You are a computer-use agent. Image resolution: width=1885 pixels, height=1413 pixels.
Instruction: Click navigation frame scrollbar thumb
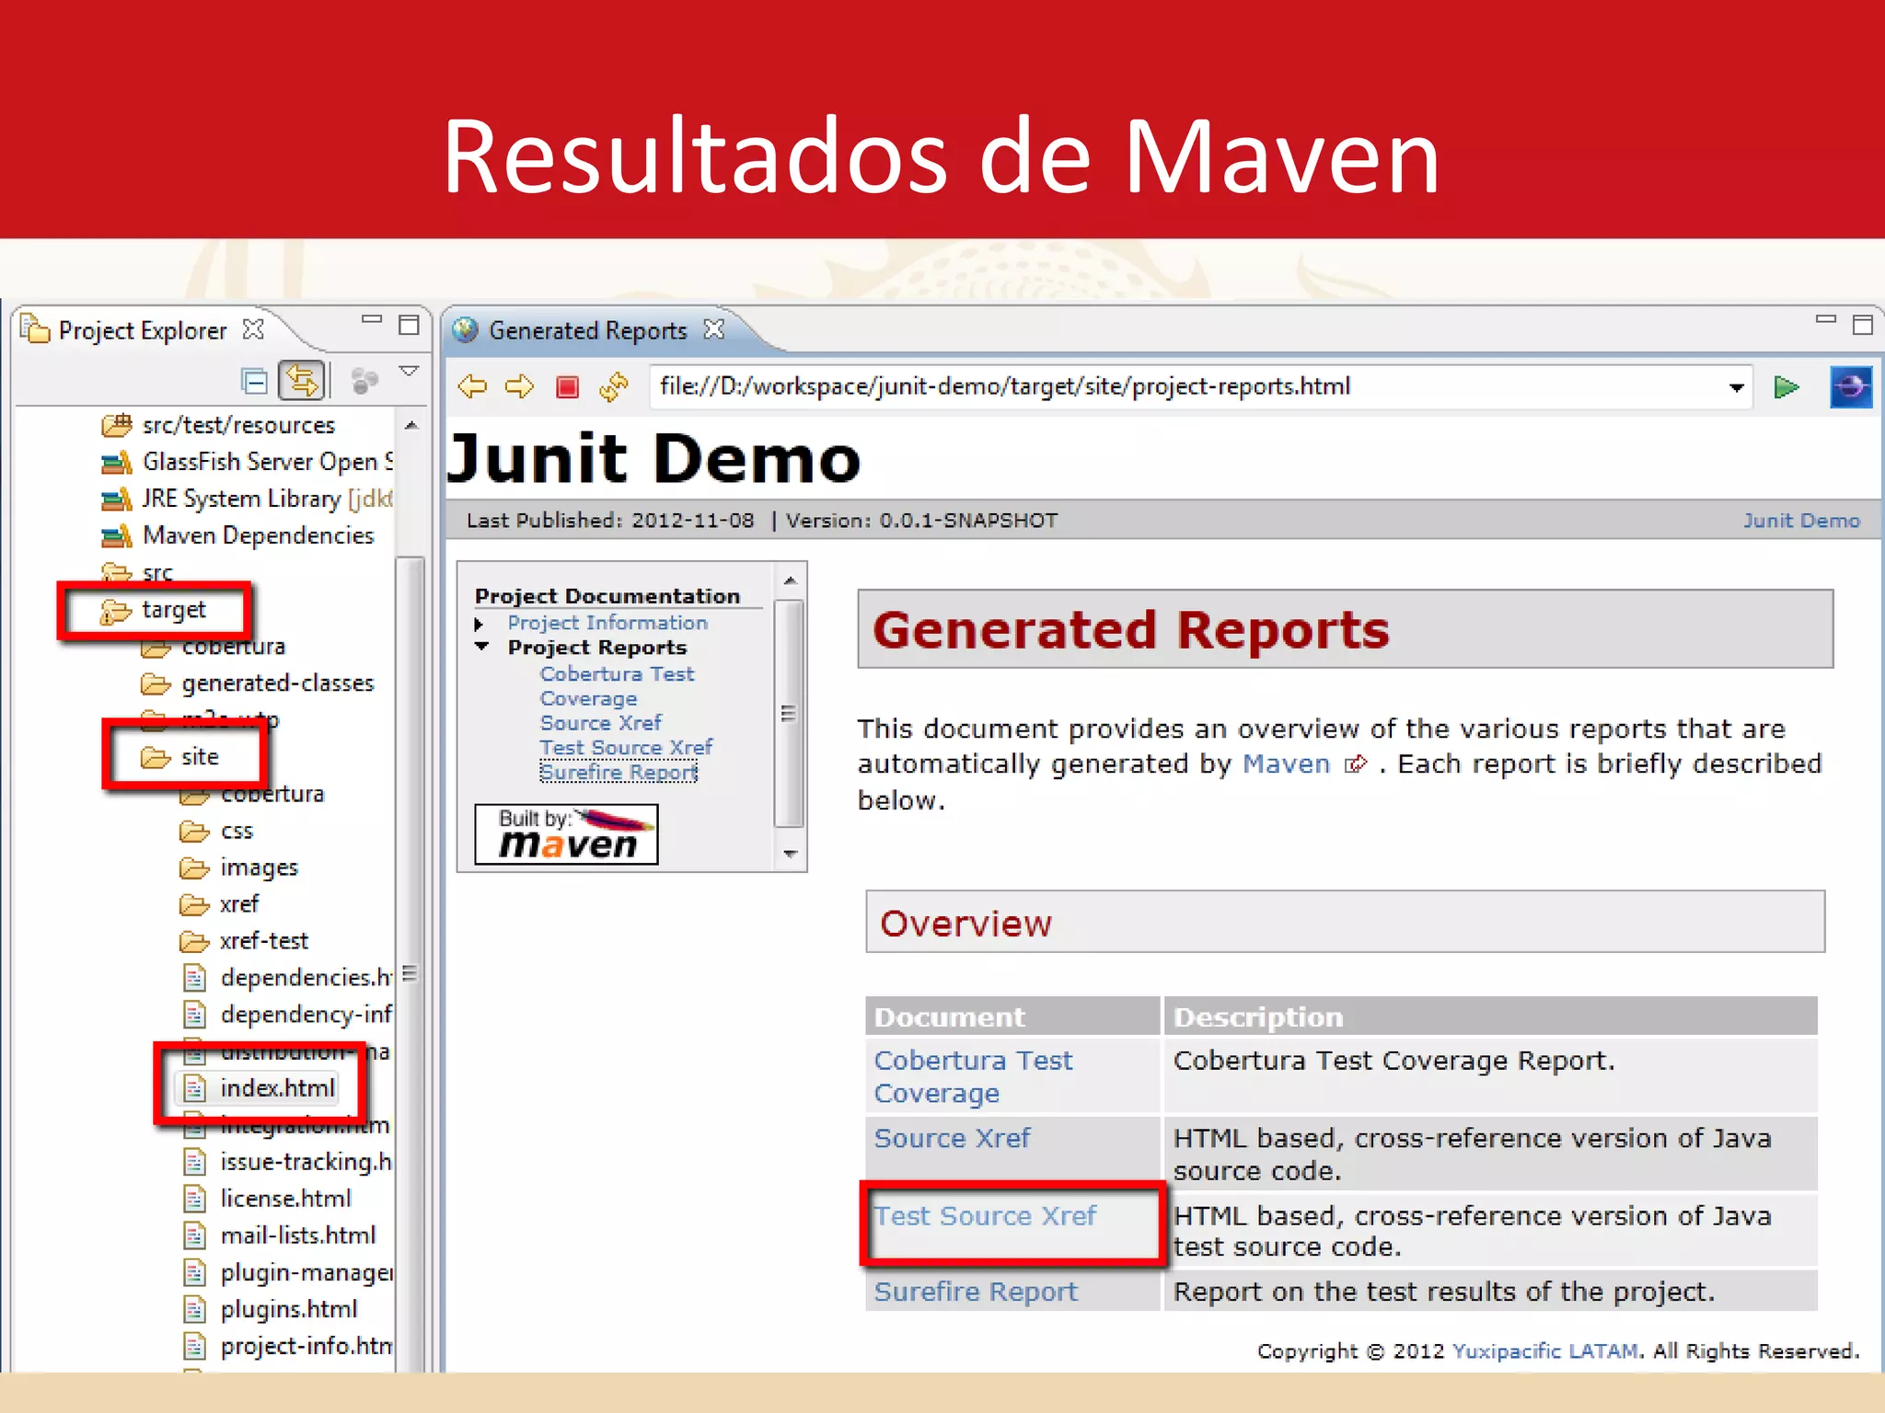point(789,714)
